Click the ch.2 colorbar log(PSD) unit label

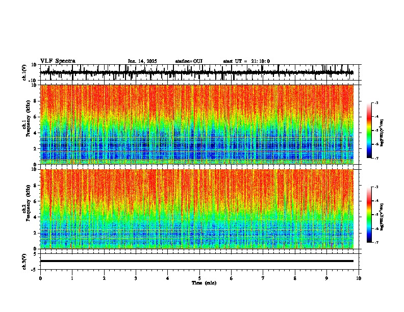(382, 217)
